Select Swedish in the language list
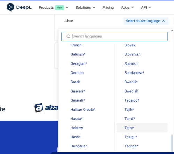174x154 pixels. (131, 91)
